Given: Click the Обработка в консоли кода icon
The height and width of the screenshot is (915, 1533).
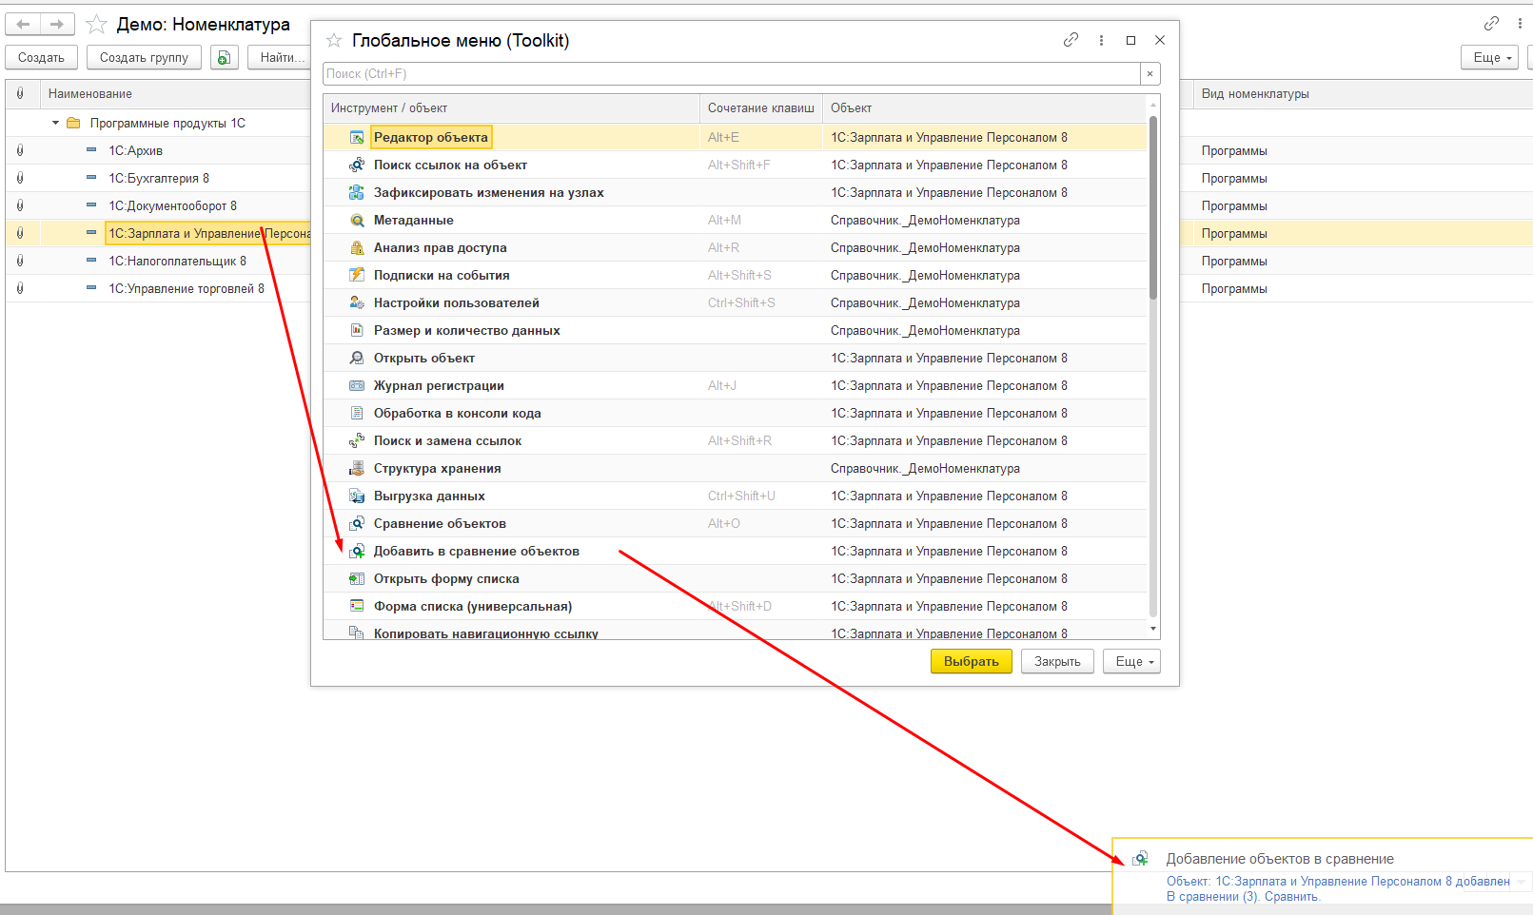Looking at the screenshot, I should [357, 414].
